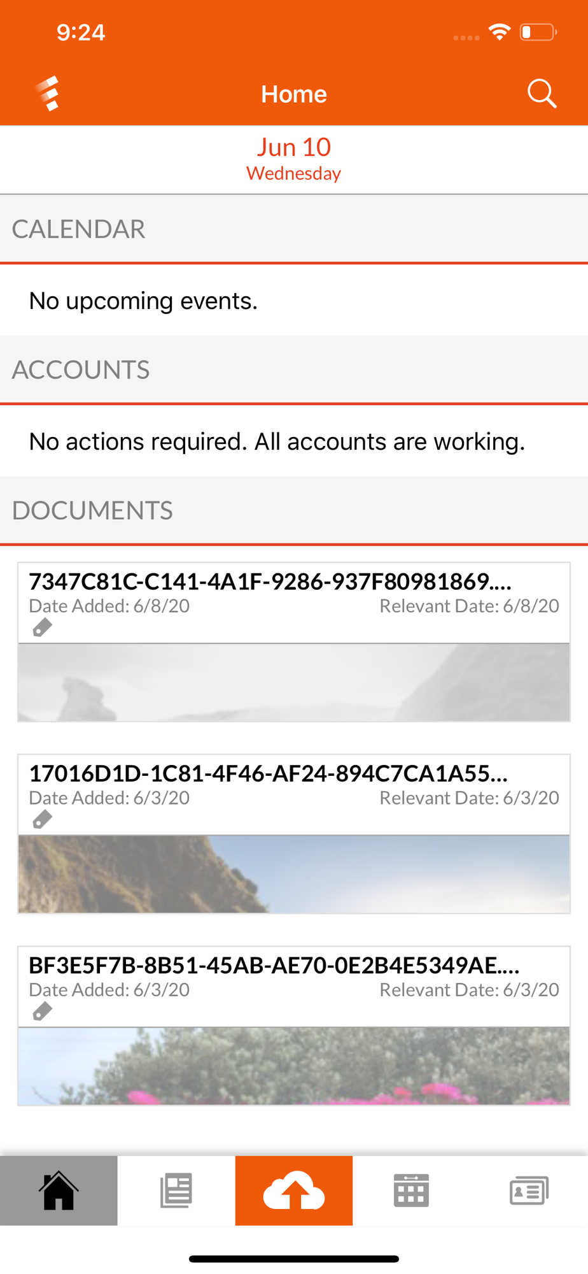588x1274 pixels.
Task: Tap the search magnifier icon
Action: pyautogui.click(x=542, y=94)
